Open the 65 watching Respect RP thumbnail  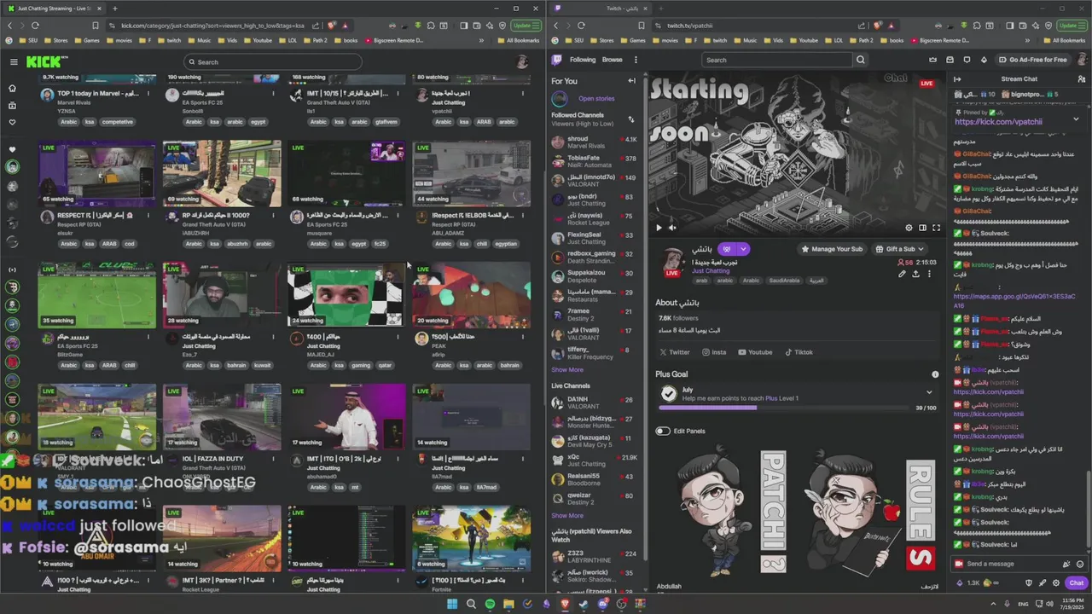(x=97, y=174)
